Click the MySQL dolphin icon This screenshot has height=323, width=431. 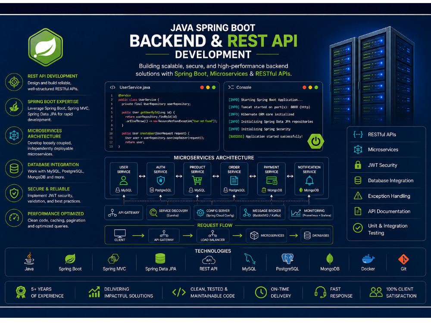pyautogui.click(x=250, y=259)
